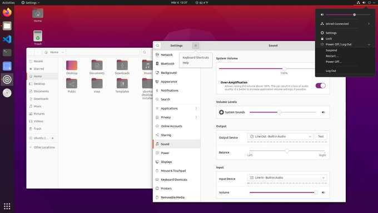Screen dimensions: 378x213
Task: Mute input volume with speaker icon
Action: click(324, 192)
